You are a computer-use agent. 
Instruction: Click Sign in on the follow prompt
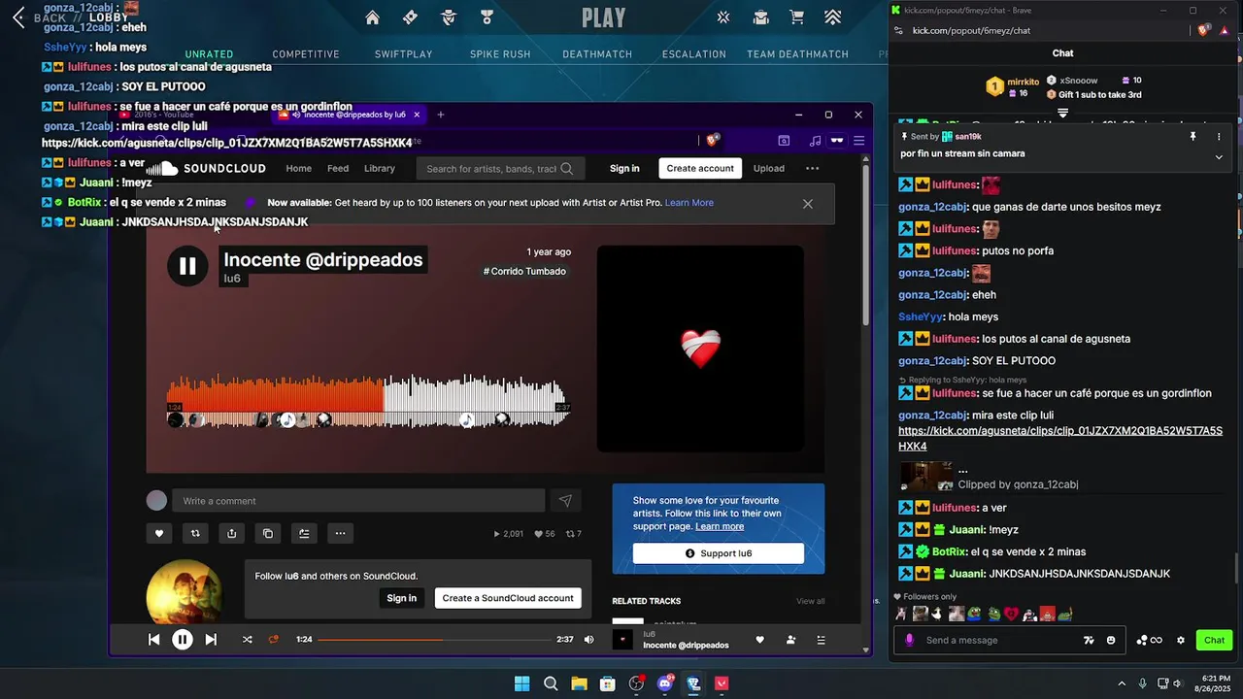(401, 598)
